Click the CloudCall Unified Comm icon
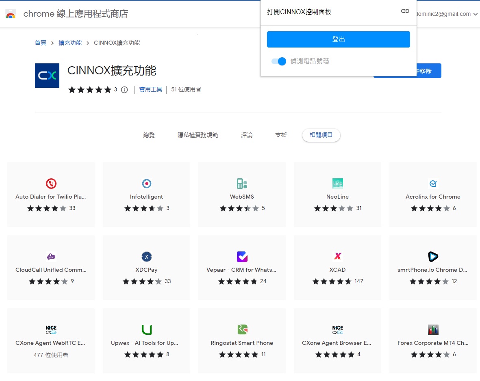The image size is (480, 381). 51,256
